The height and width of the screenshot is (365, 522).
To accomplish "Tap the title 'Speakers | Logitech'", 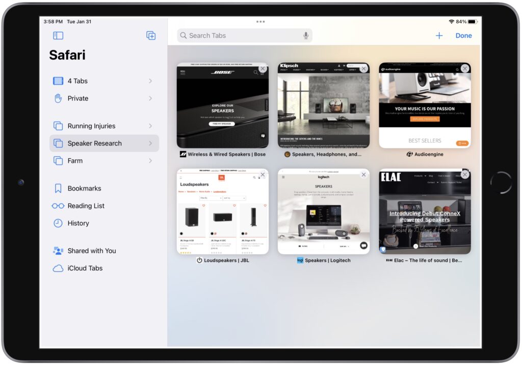I will pos(328,260).
